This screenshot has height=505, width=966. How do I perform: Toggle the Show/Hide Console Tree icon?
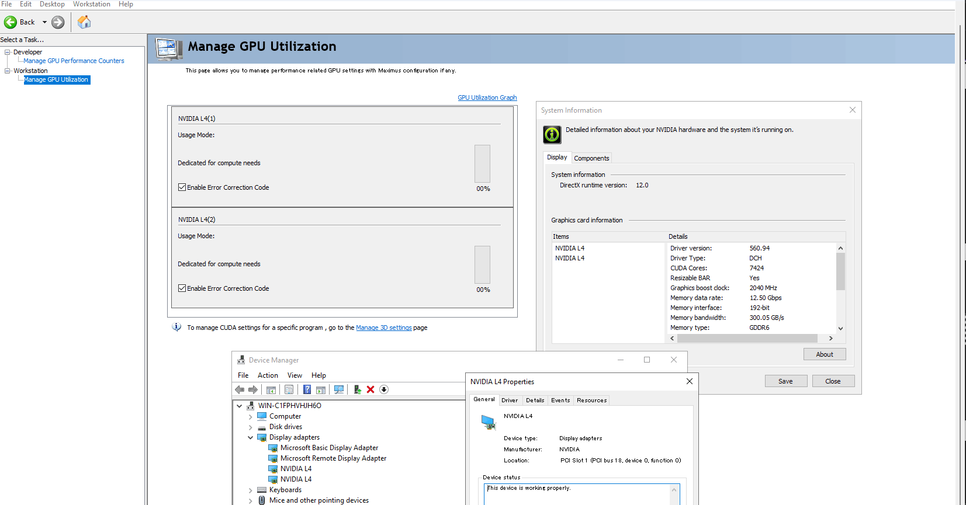(271, 389)
